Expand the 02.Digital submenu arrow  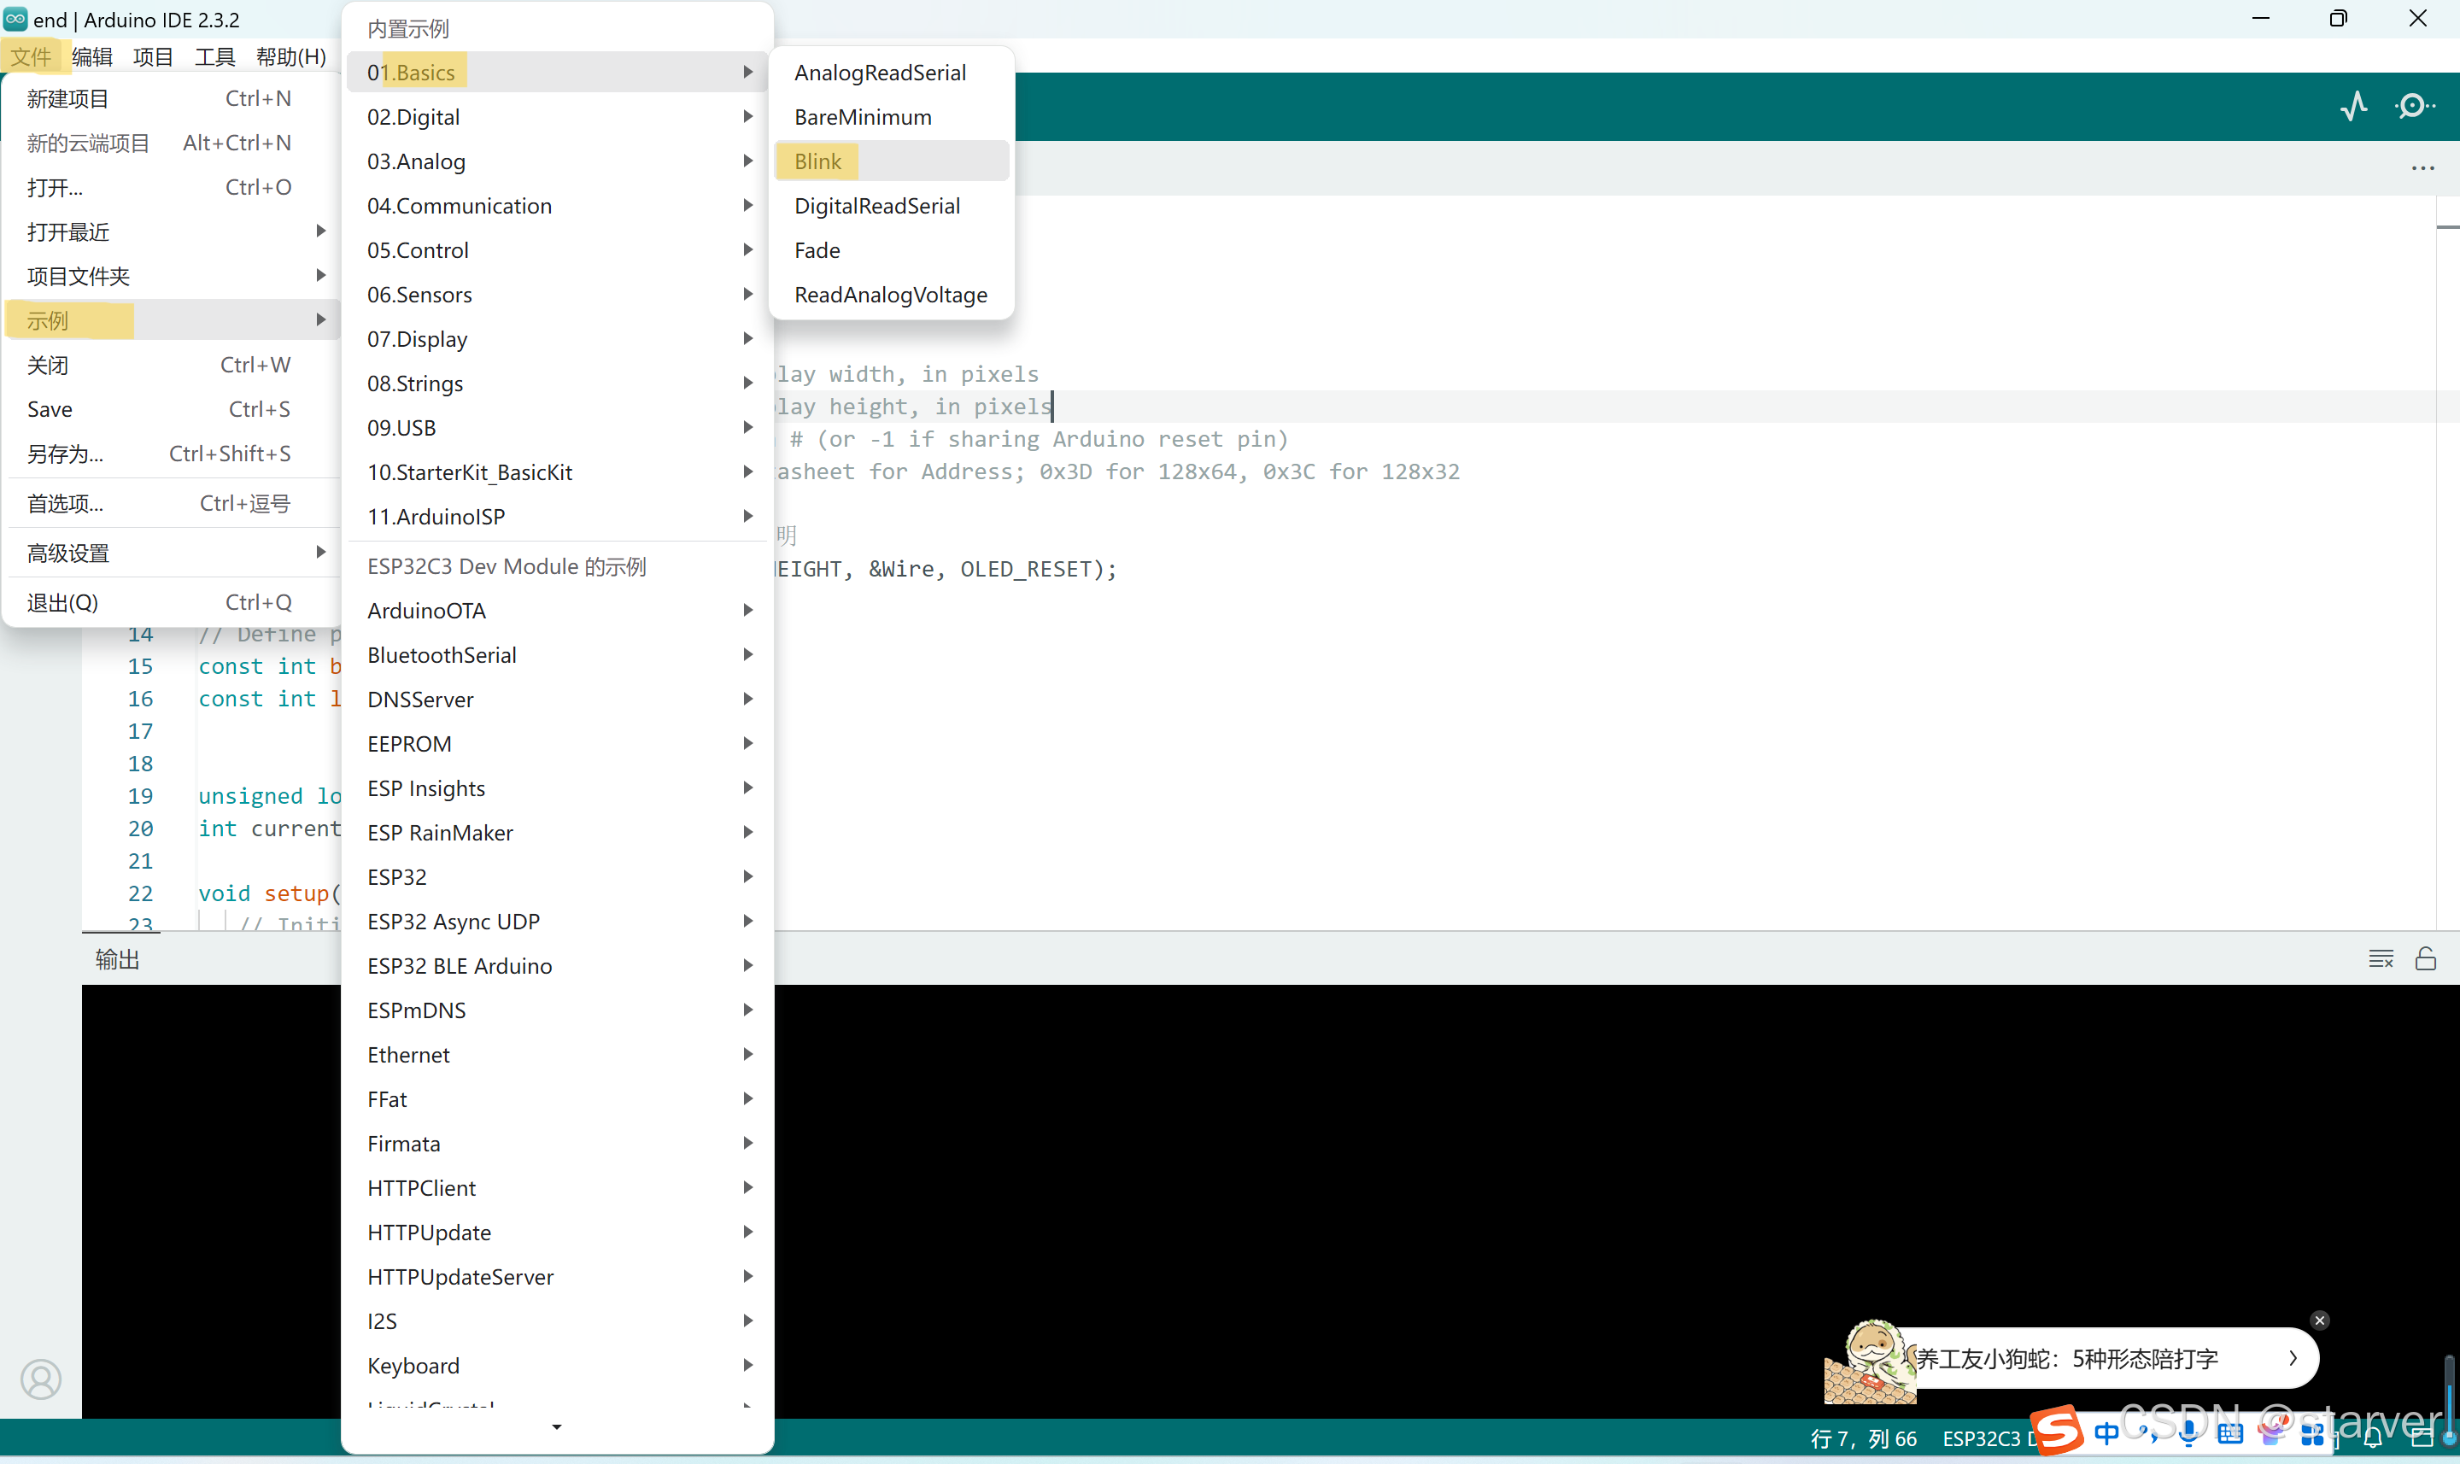747,116
